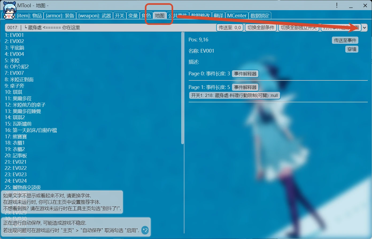
Task: Toggle switch 218 藏身處-料理行動限制 condition
Action: [234, 96]
